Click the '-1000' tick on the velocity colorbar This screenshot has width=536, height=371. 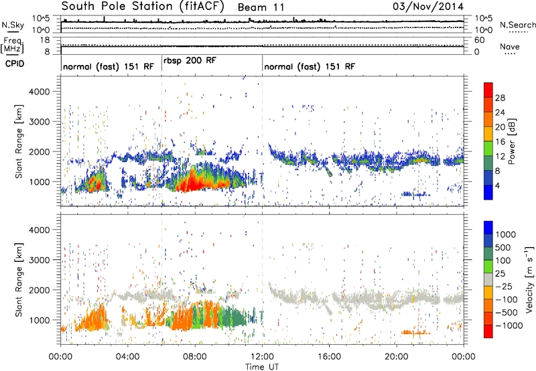pos(509,325)
